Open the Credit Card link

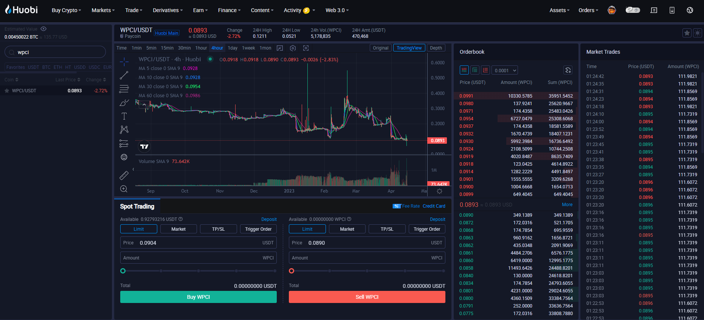click(434, 206)
